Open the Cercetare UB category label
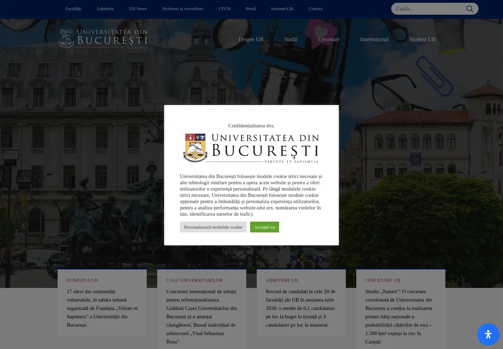This screenshot has height=349, width=503. (x=383, y=280)
